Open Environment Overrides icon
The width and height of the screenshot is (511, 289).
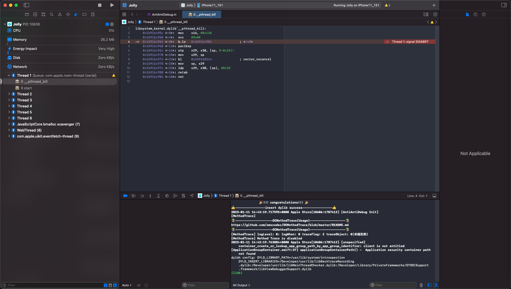pos(183,196)
